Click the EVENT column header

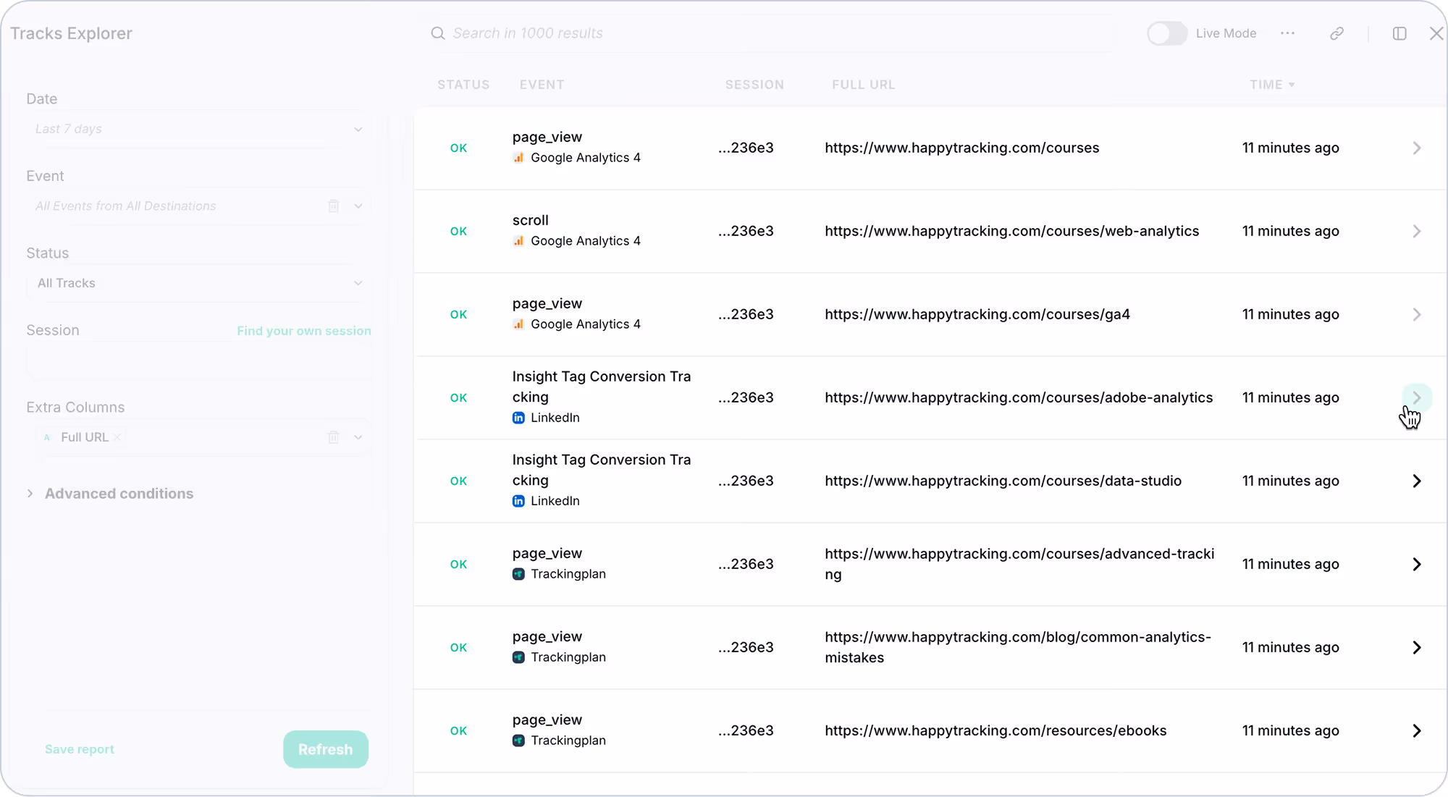[x=542, y=85]
